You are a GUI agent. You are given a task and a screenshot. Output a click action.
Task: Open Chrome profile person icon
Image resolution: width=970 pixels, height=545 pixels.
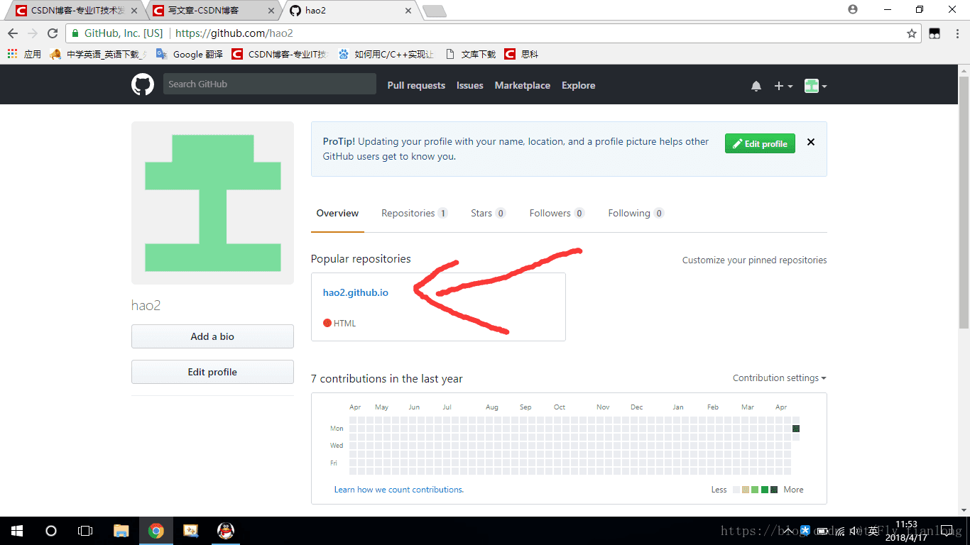853,9
